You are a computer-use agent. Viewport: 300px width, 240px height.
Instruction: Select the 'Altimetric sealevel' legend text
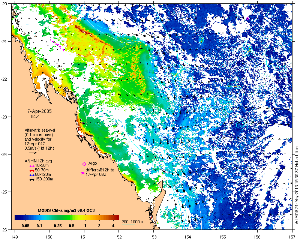(40, 130)
